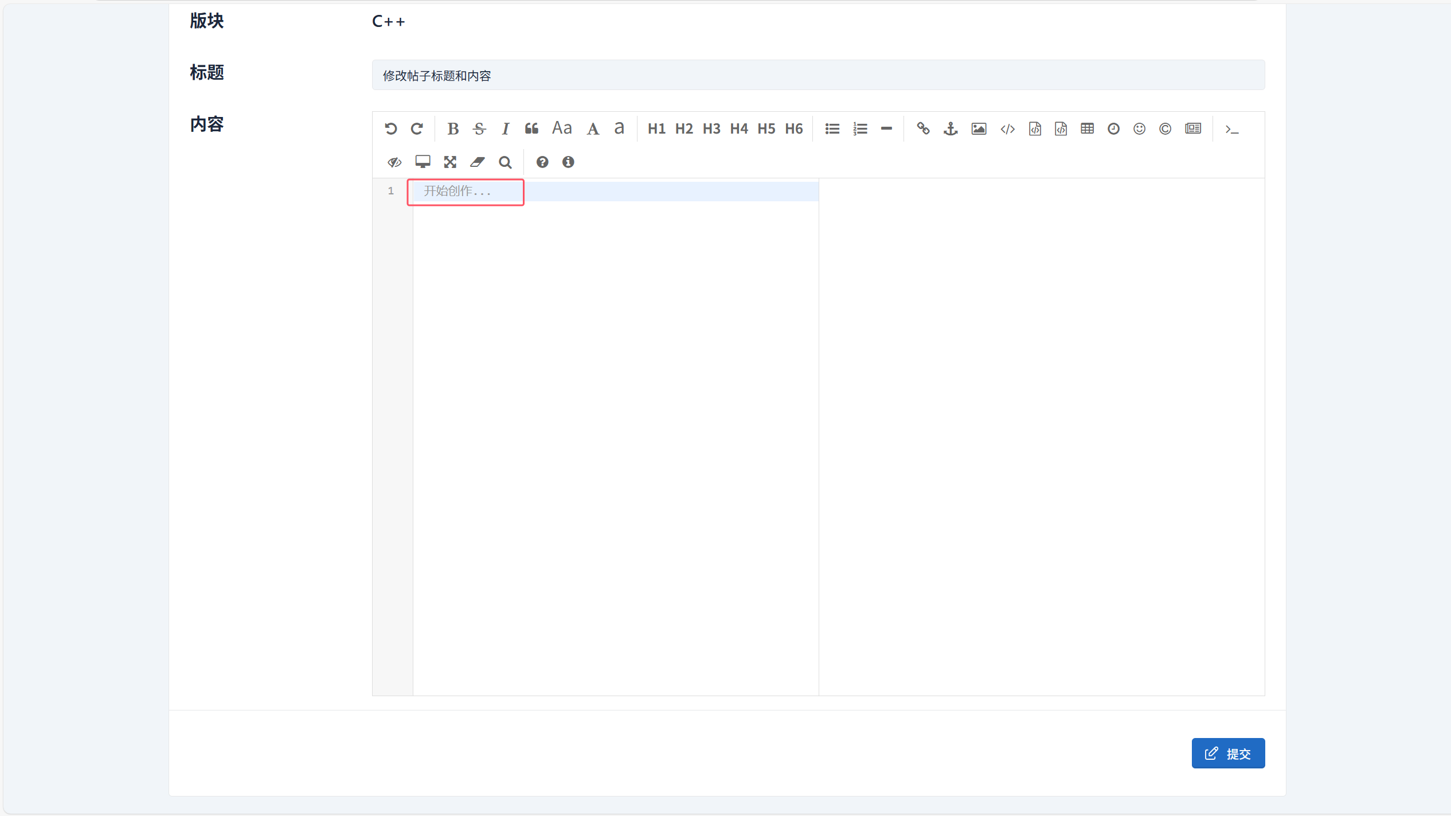Toggle italic formatting
The width and height of the screenshot is (1451, 816).
point(505,129)
